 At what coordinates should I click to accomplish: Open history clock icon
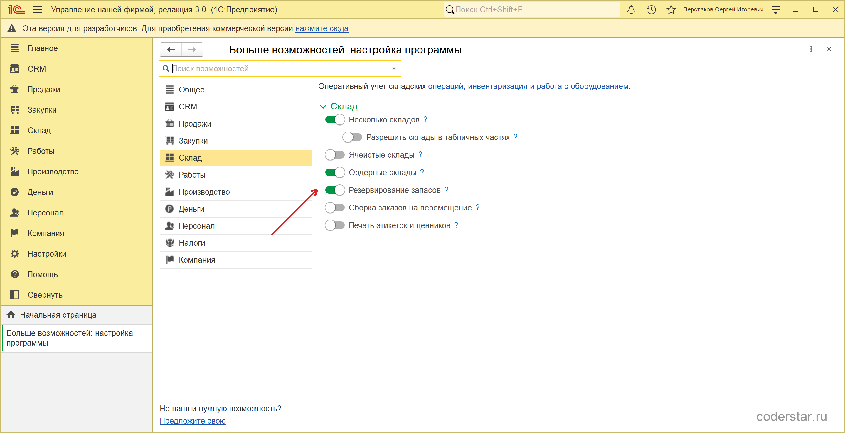coord(651,9)
